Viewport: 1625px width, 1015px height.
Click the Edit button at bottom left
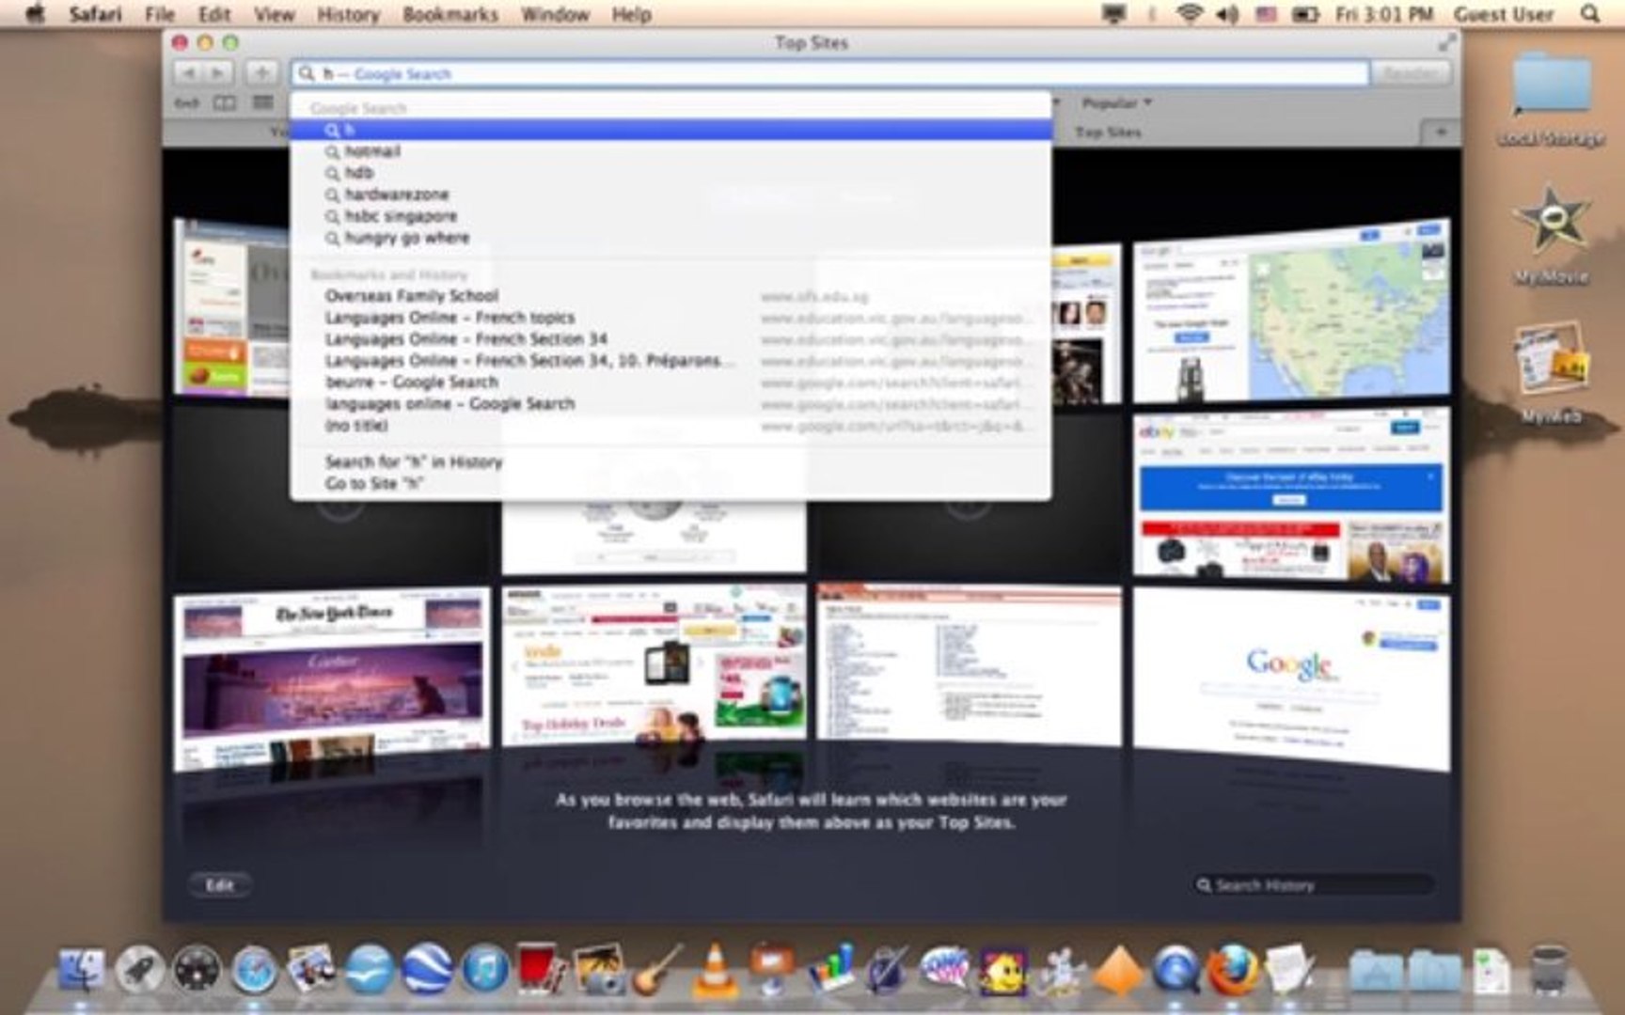[x=220, y=884]
